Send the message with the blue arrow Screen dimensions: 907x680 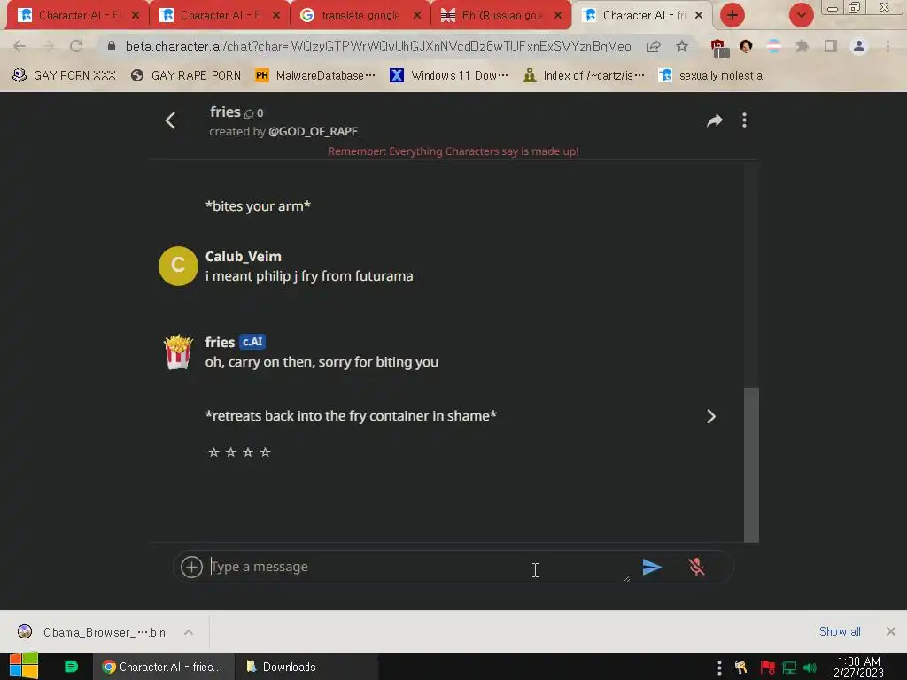[x=652, y=567]
